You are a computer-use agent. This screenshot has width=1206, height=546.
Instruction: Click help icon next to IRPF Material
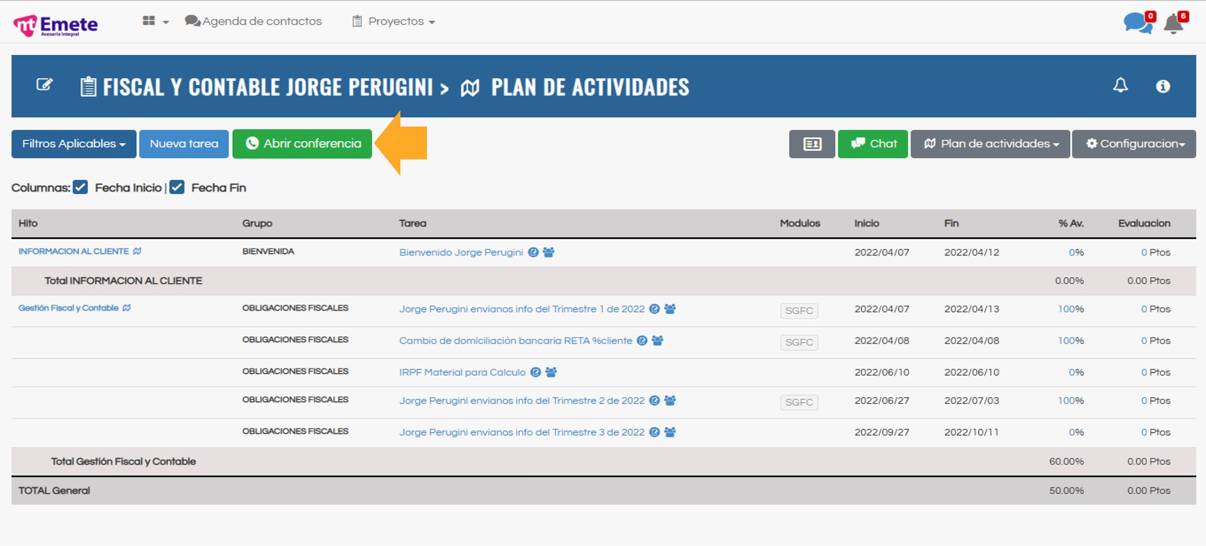[535, 372]
